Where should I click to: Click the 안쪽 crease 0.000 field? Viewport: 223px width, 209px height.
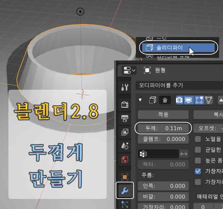pyautogui.click(x=163, y=186)
